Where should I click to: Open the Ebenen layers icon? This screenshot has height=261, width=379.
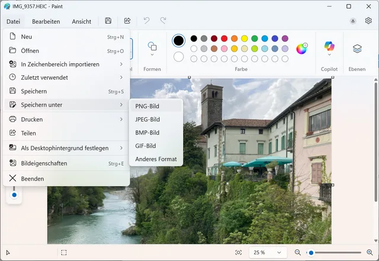pos(357,49)
